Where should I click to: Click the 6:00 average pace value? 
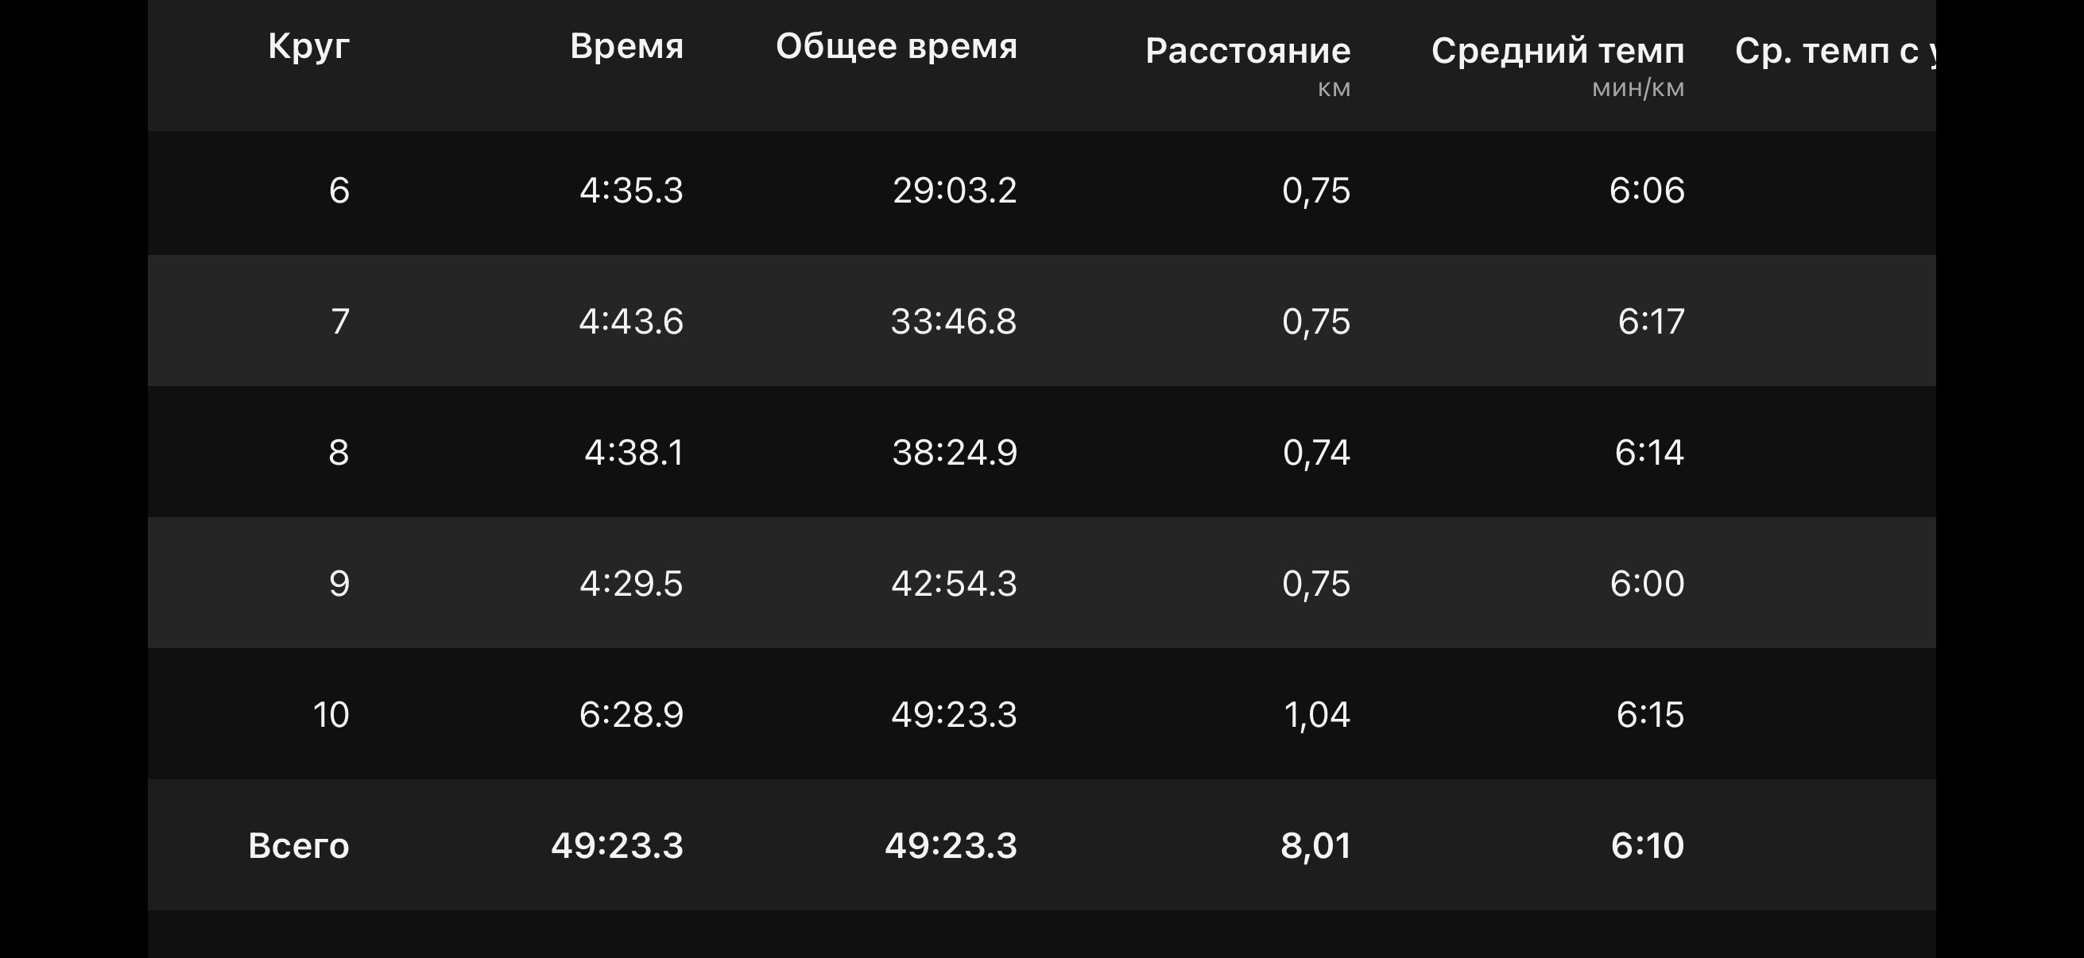(1646, 584)
